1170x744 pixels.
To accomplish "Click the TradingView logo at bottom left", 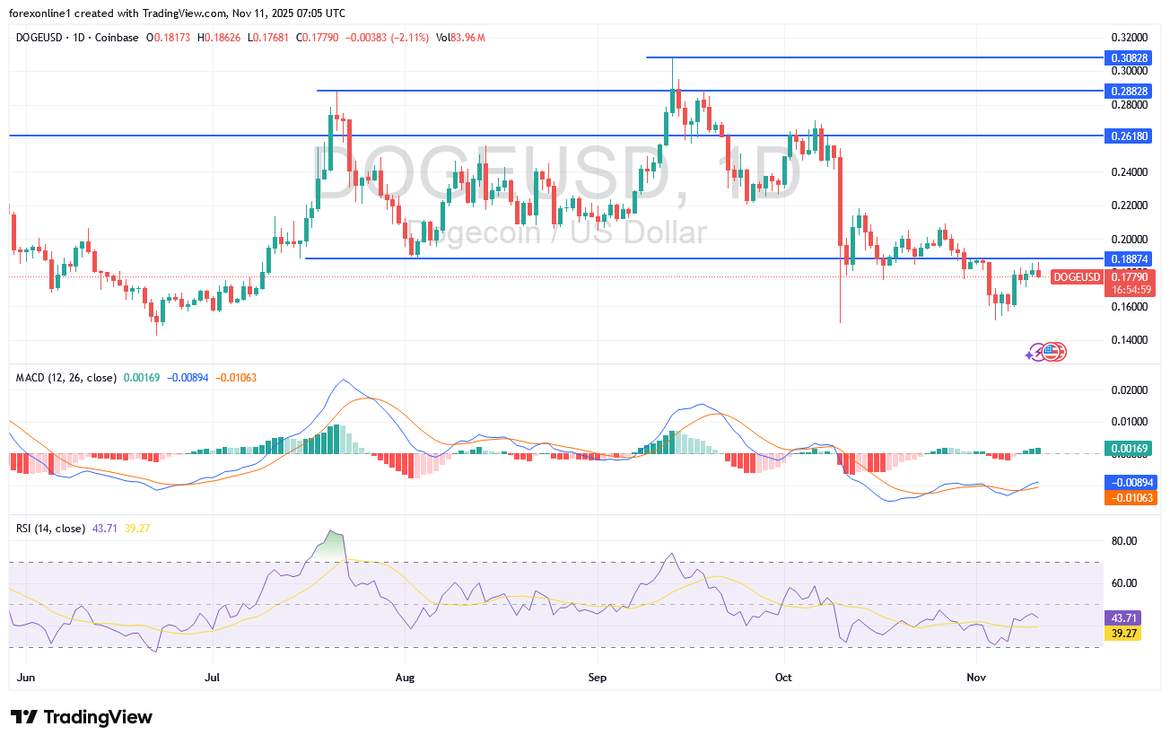I will coord(82,717).
